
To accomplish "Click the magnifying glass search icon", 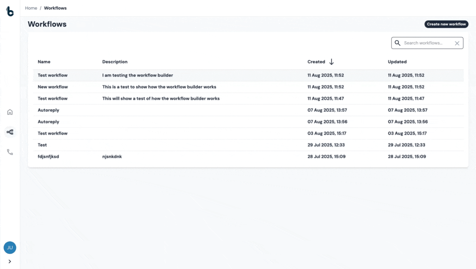I will [398, 43].
